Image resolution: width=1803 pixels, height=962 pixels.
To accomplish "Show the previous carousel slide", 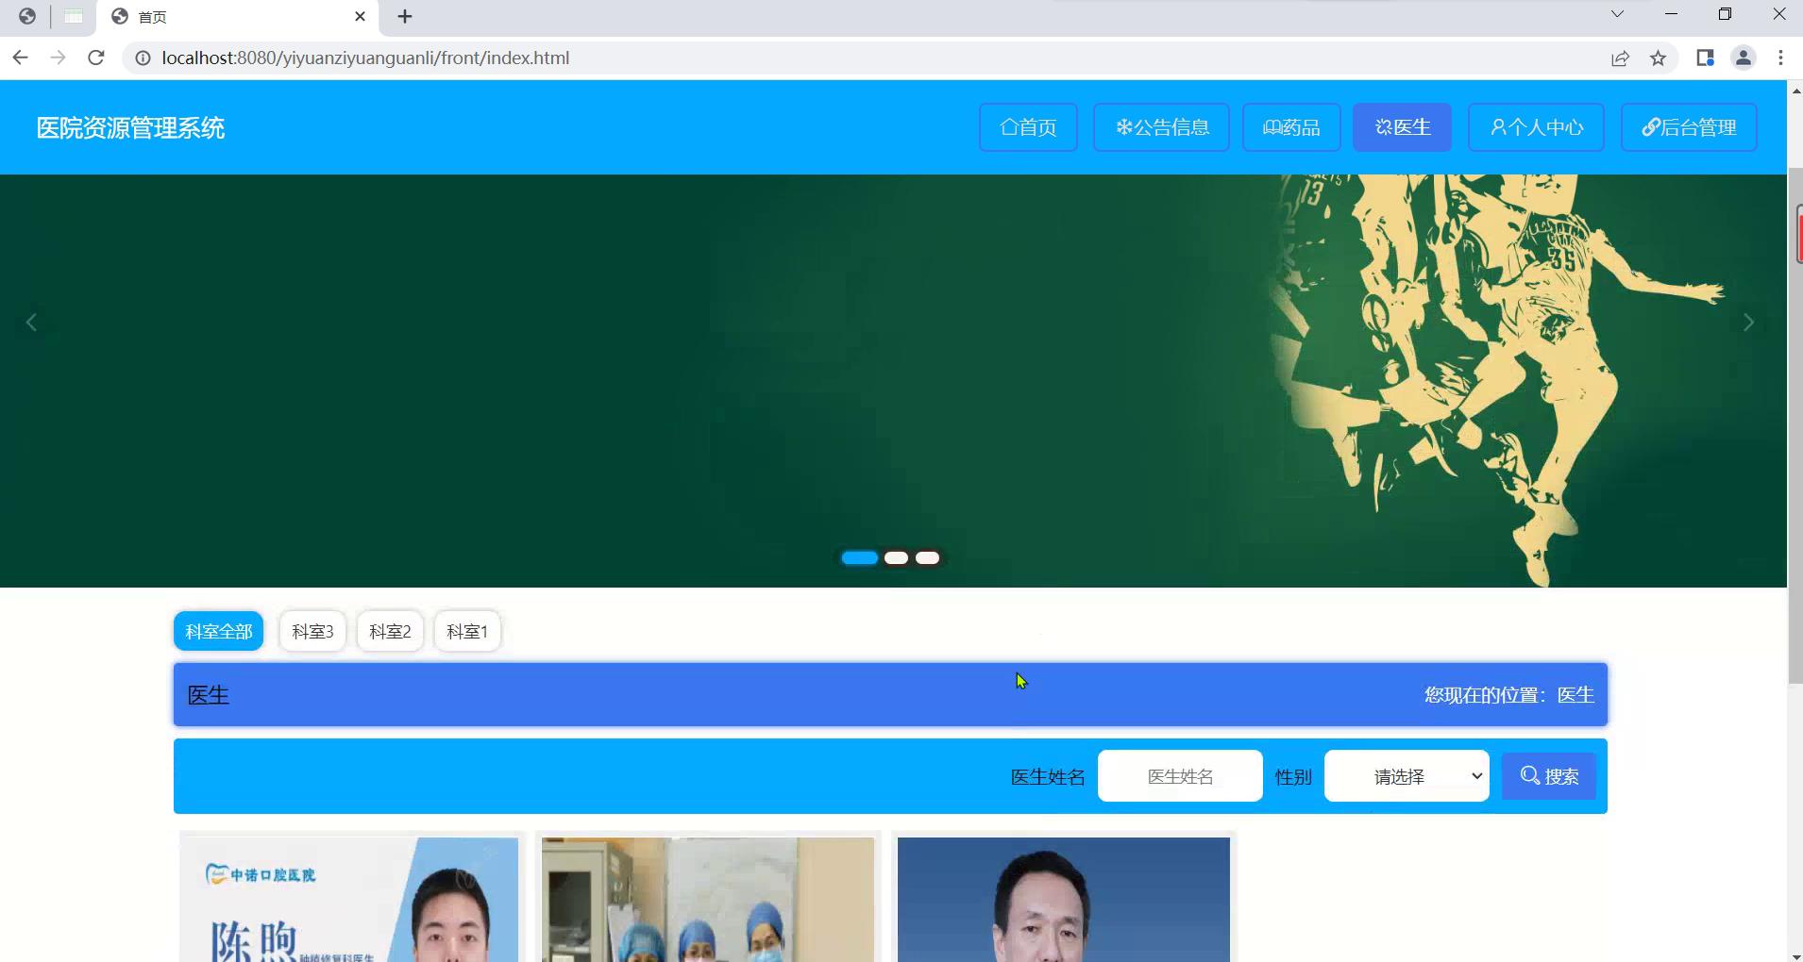I will point(31,323).
